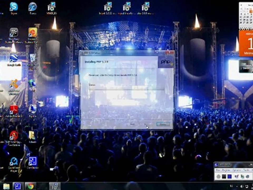The image size is (253, 190).
Task: Click the PHP logo in the installer header
Action: [166, 62]
